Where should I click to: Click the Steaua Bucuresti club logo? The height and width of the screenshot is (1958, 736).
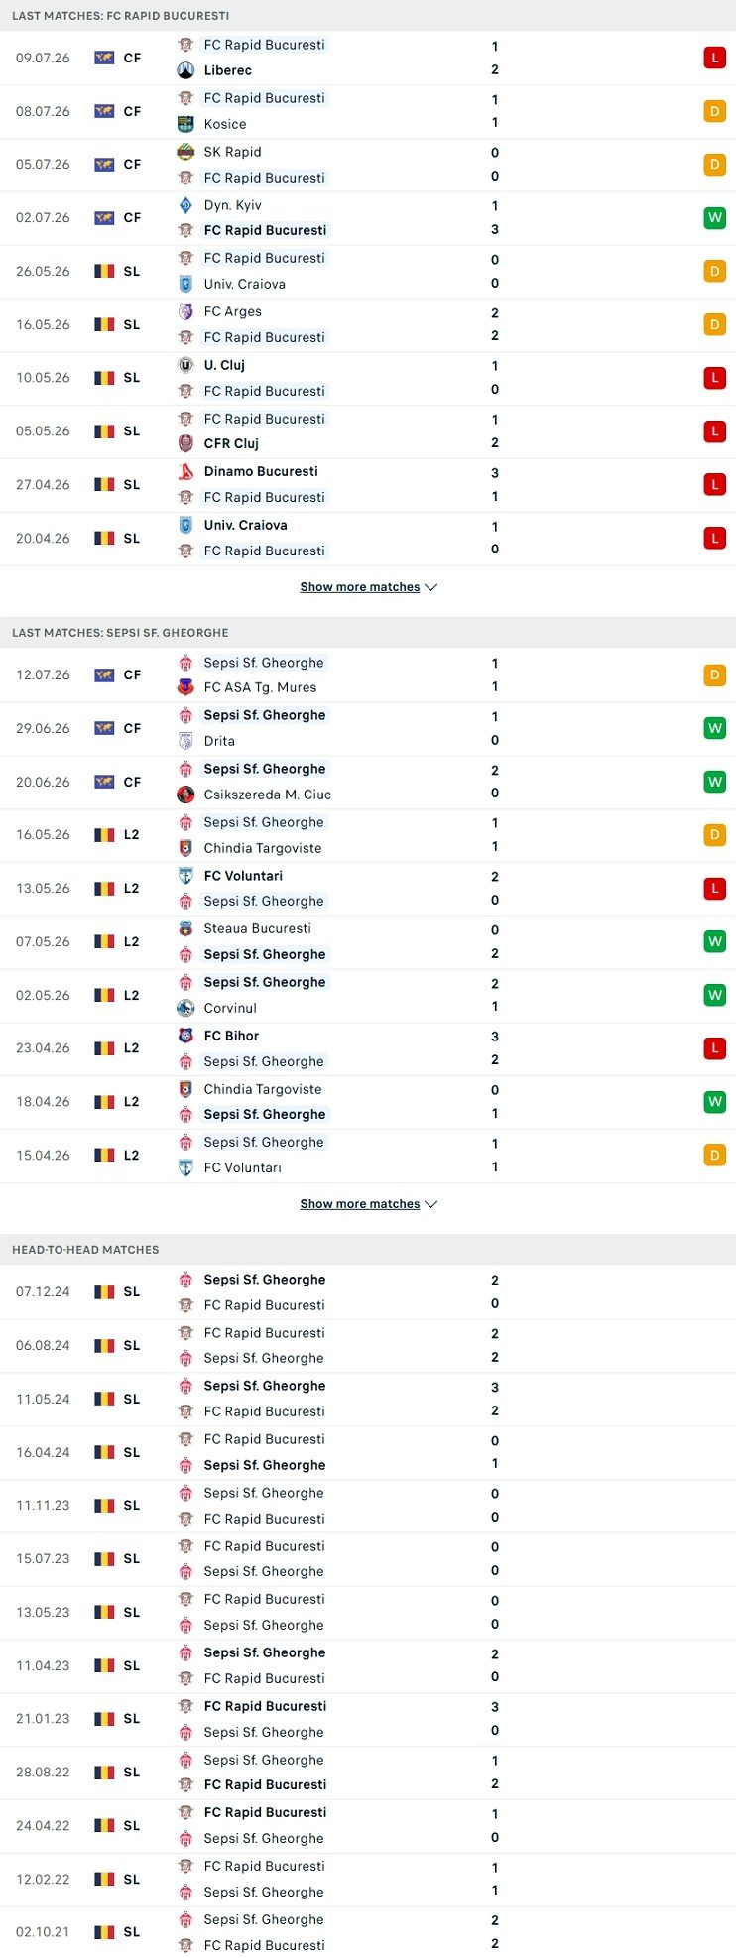(185, 928)
